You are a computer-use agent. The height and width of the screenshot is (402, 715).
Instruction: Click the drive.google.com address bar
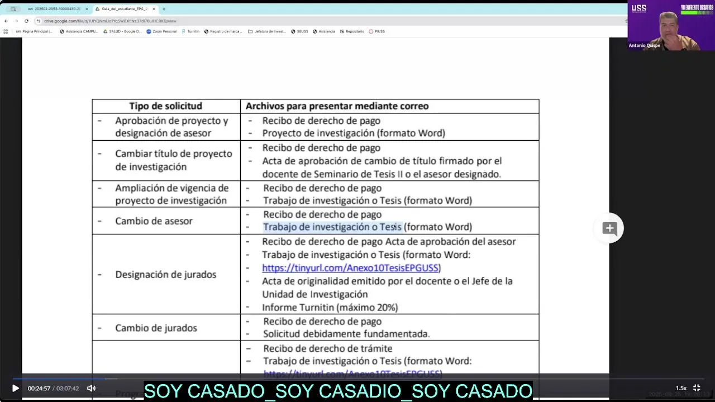click(x=330, y=21)
